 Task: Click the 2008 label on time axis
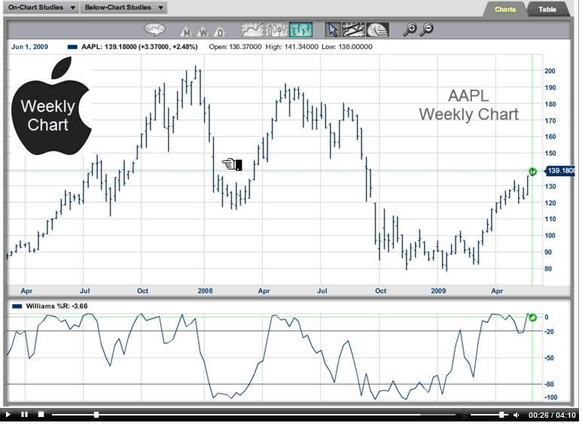point(205,291)
